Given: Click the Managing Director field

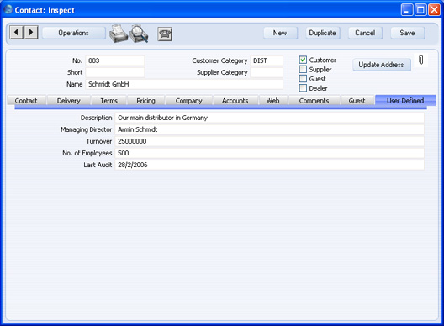Looking at the screenshot, I should pyautogui.click(x=269, y=129).
